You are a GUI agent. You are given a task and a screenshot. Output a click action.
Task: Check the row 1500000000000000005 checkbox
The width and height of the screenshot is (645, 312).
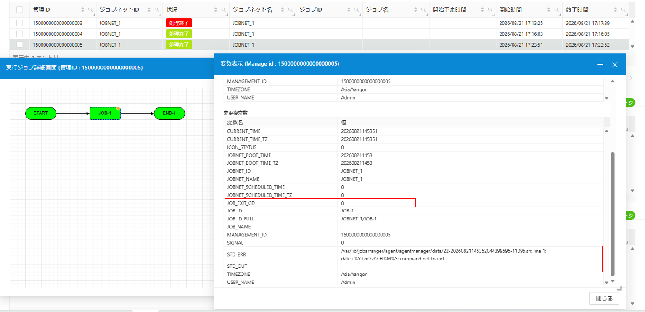click(20, 45)
